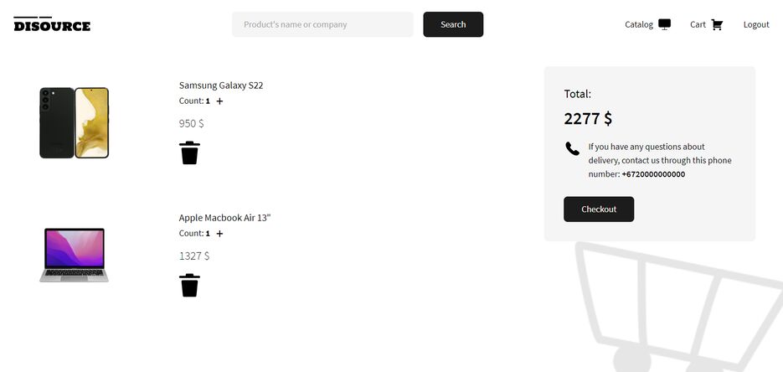Click the Search button
This screenshot has width=783, height=372.
pos(453,24)
